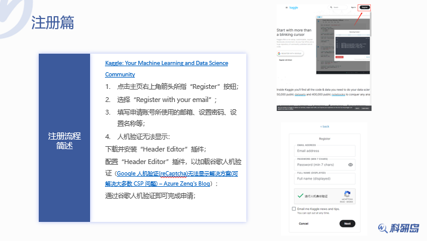Click the line 下载并安装 "Header Editor" 插件

(x=156, y=149)
